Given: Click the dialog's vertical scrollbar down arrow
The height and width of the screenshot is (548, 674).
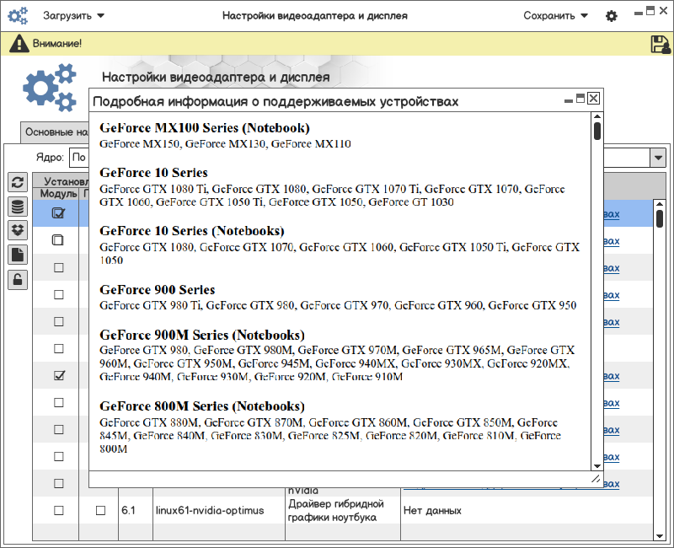Looking at the screenshot, I should (x=597, y=465).
